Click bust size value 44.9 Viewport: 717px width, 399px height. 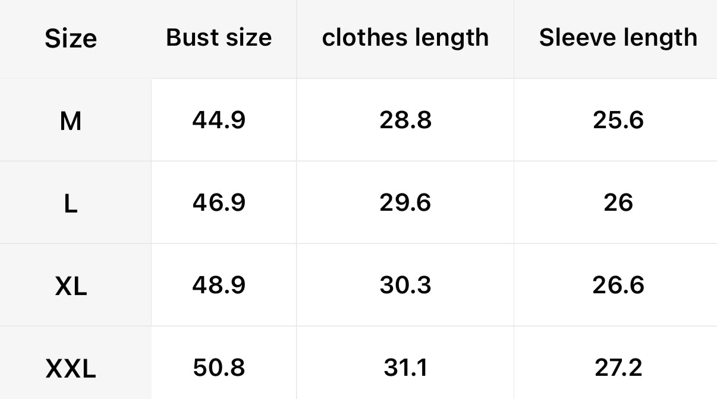click(x=219, y=121)
